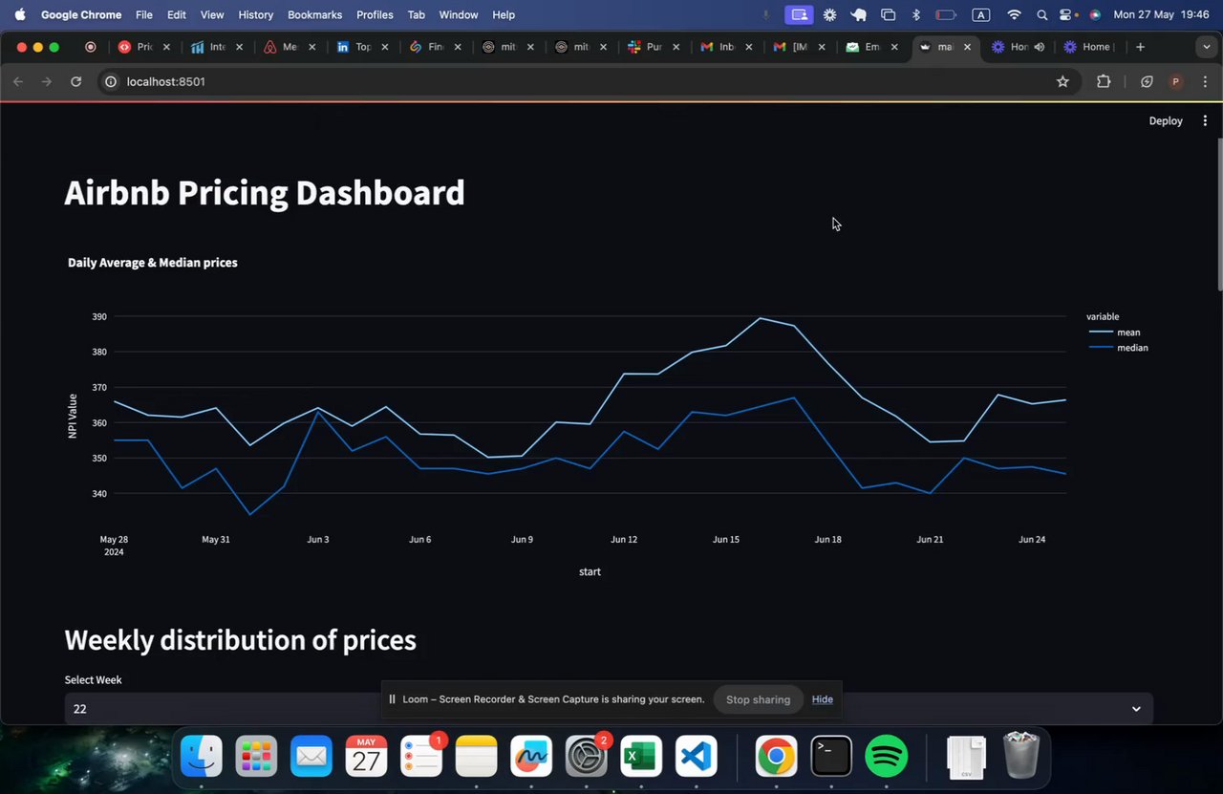The image size is (1223, 794).
Task: Click the Chrome profile avatar
Action: click(1175, 82)
